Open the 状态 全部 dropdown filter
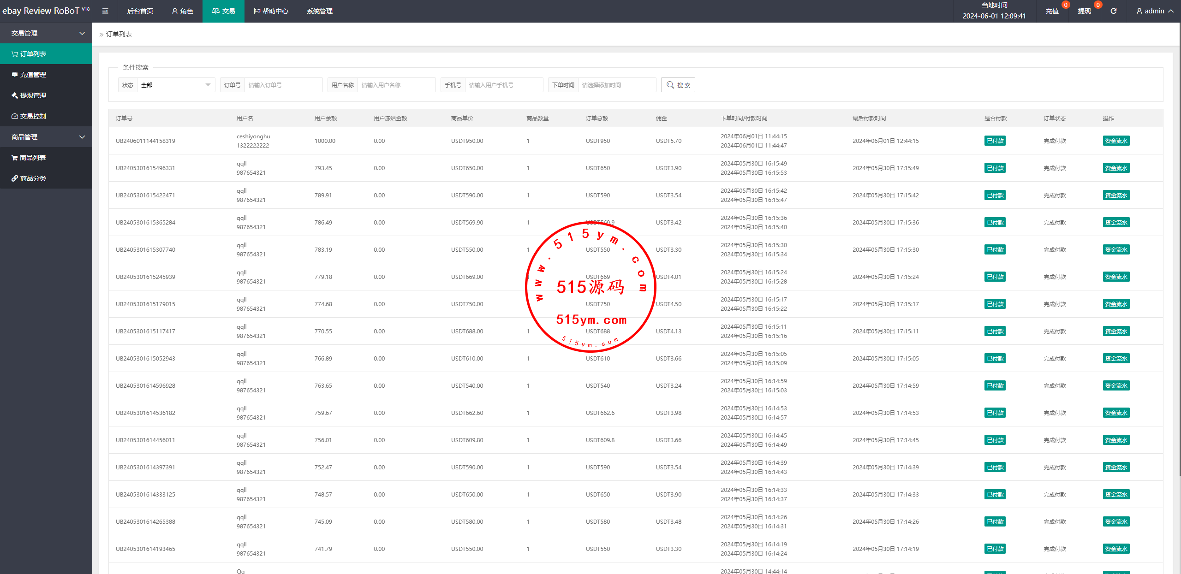 point(175,85)
